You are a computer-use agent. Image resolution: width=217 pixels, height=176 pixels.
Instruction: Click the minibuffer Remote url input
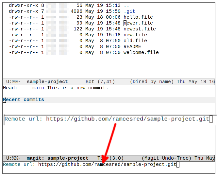coord(108,165)
